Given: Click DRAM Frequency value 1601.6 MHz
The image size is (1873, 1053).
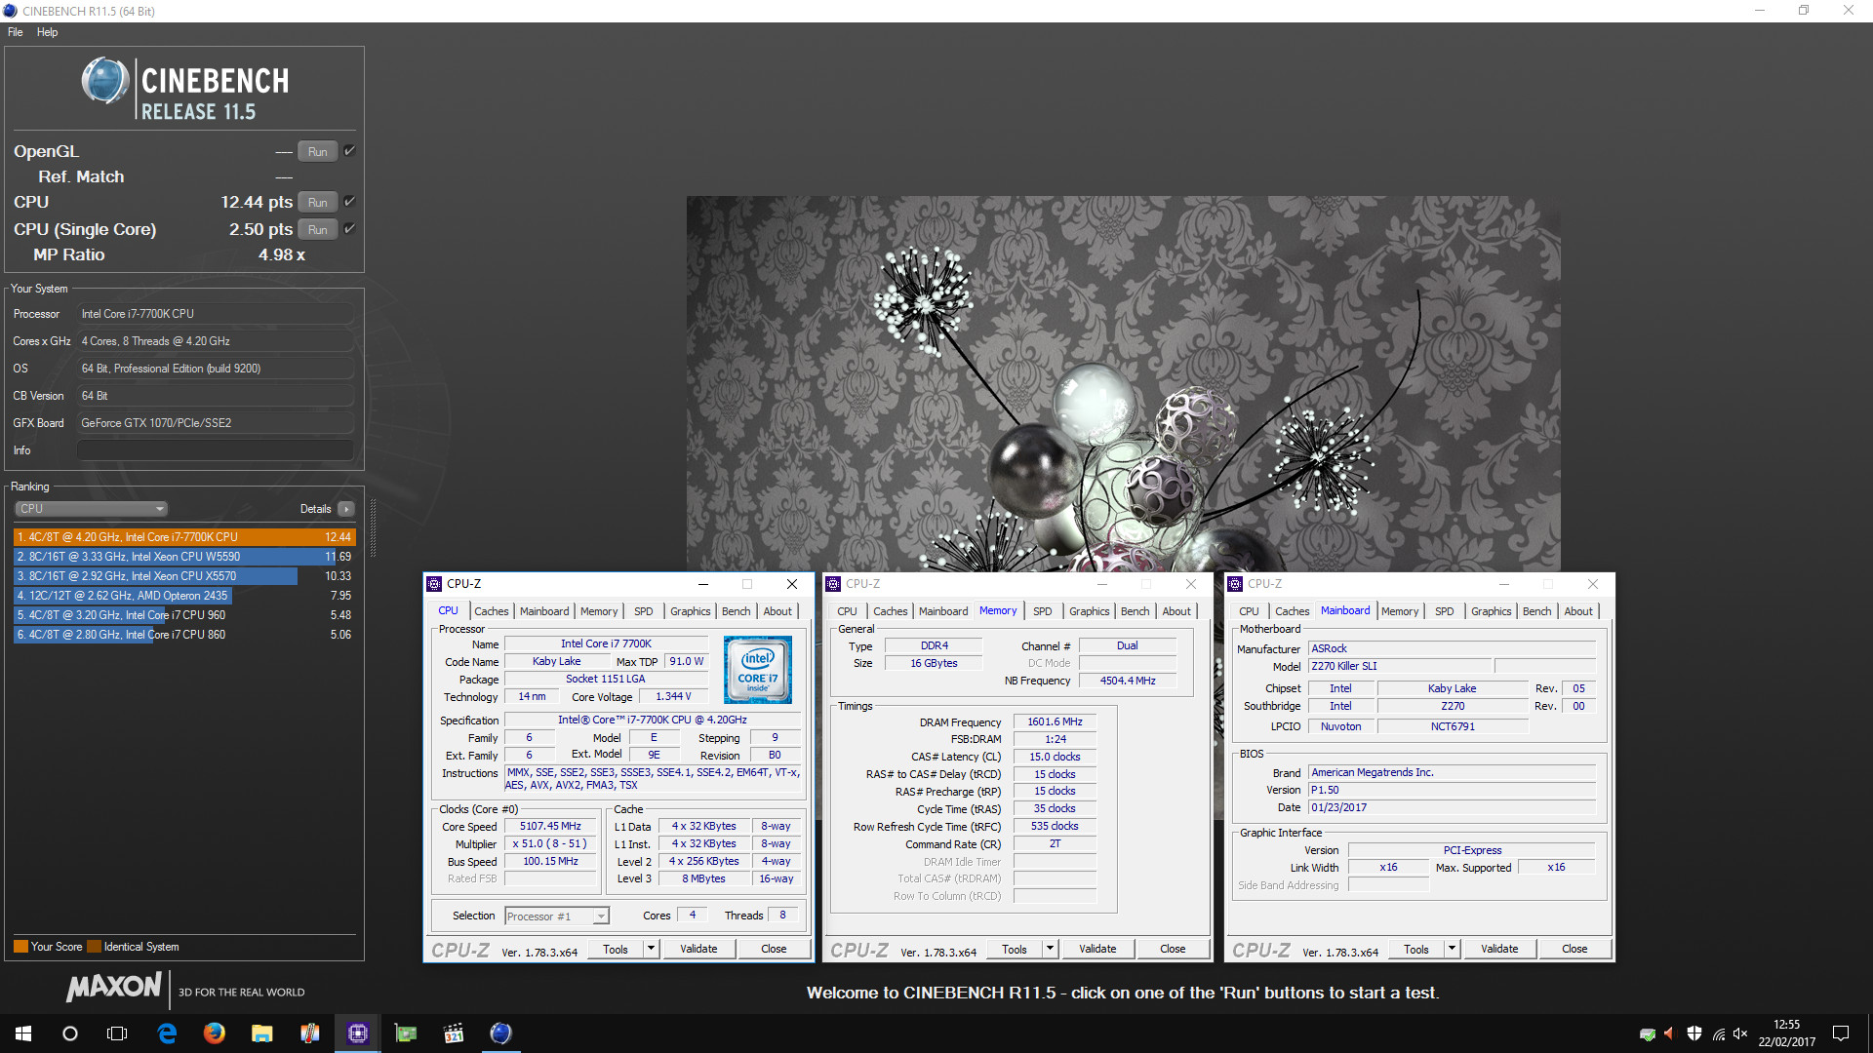Looking at the screenshot, I should click(1055, 722).
